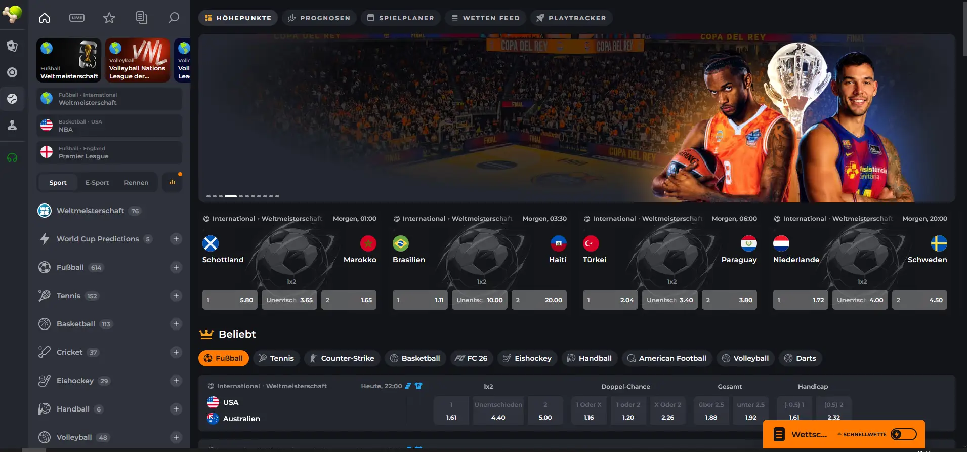Select FC 26 filter chip
Image resolution: width=967 pixels, height=452 pixels.
[x=471, y=358]
